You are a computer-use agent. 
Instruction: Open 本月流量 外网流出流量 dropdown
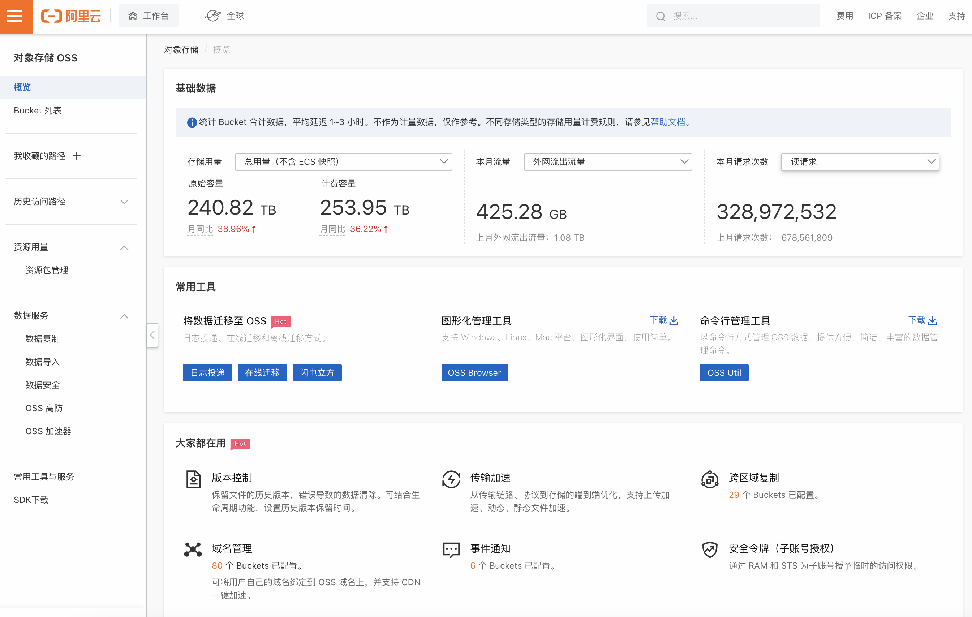point(608,162)
